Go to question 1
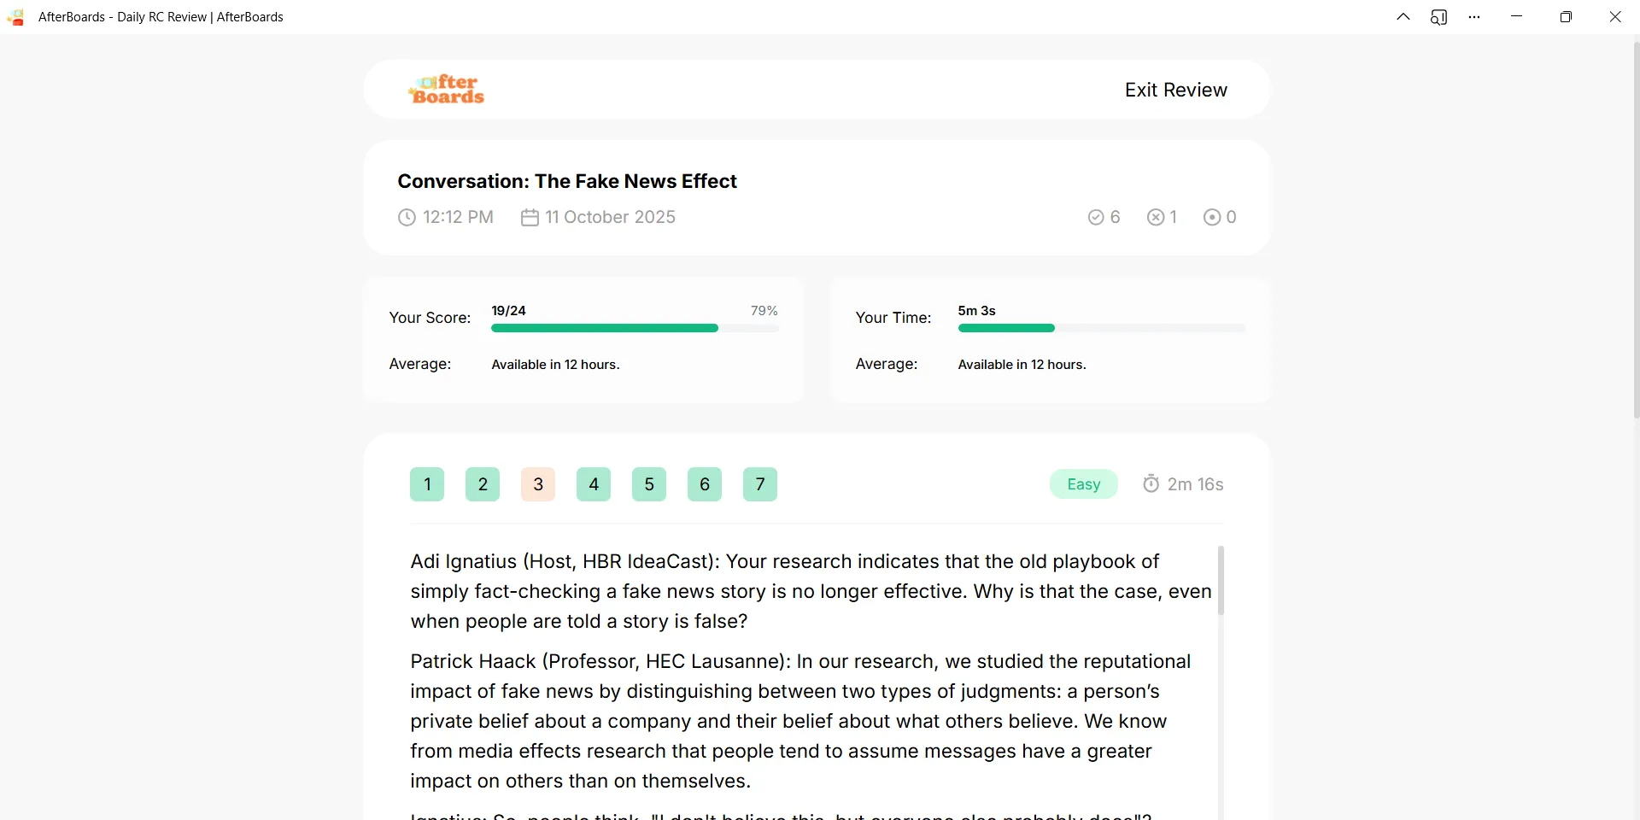The width and height of the screenshot is (1640, 820). 427,484
